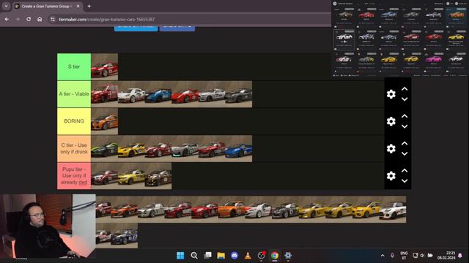Move A tier - Viable row up
This screenshot has height=263, width=469.
405,89
